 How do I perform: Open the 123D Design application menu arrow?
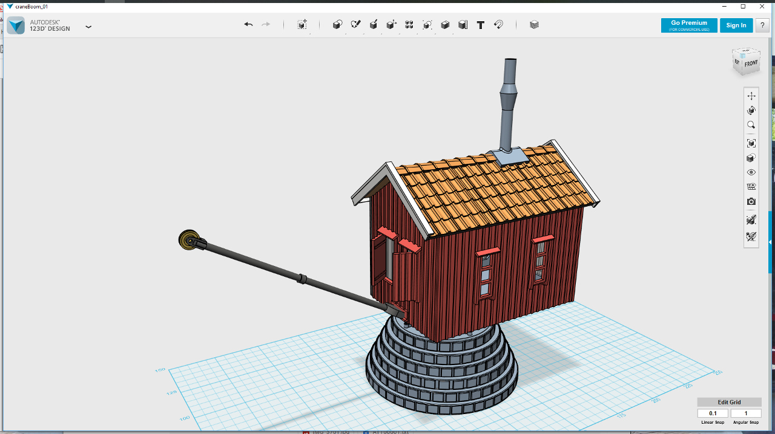click(x=88, y=27)
